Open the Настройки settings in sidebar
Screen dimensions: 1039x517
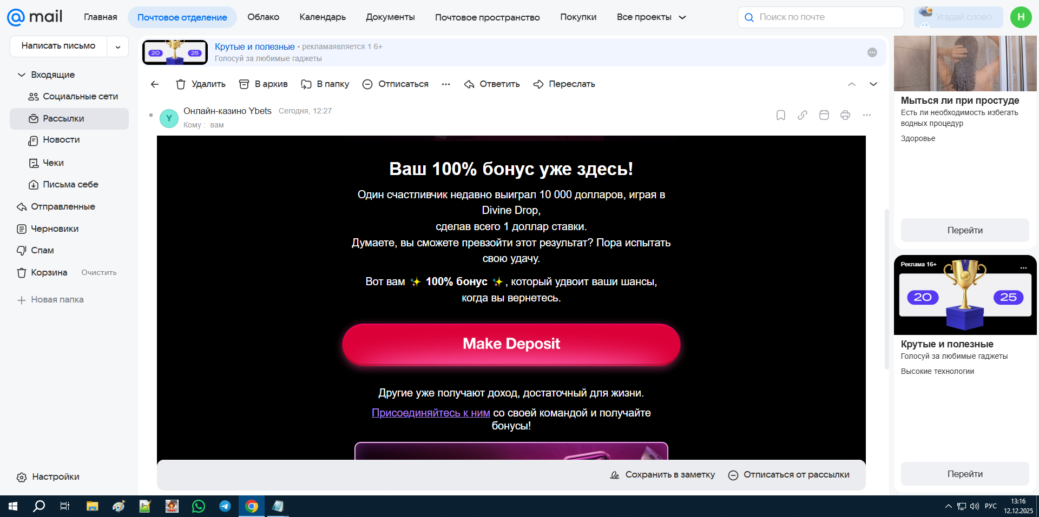55,477
